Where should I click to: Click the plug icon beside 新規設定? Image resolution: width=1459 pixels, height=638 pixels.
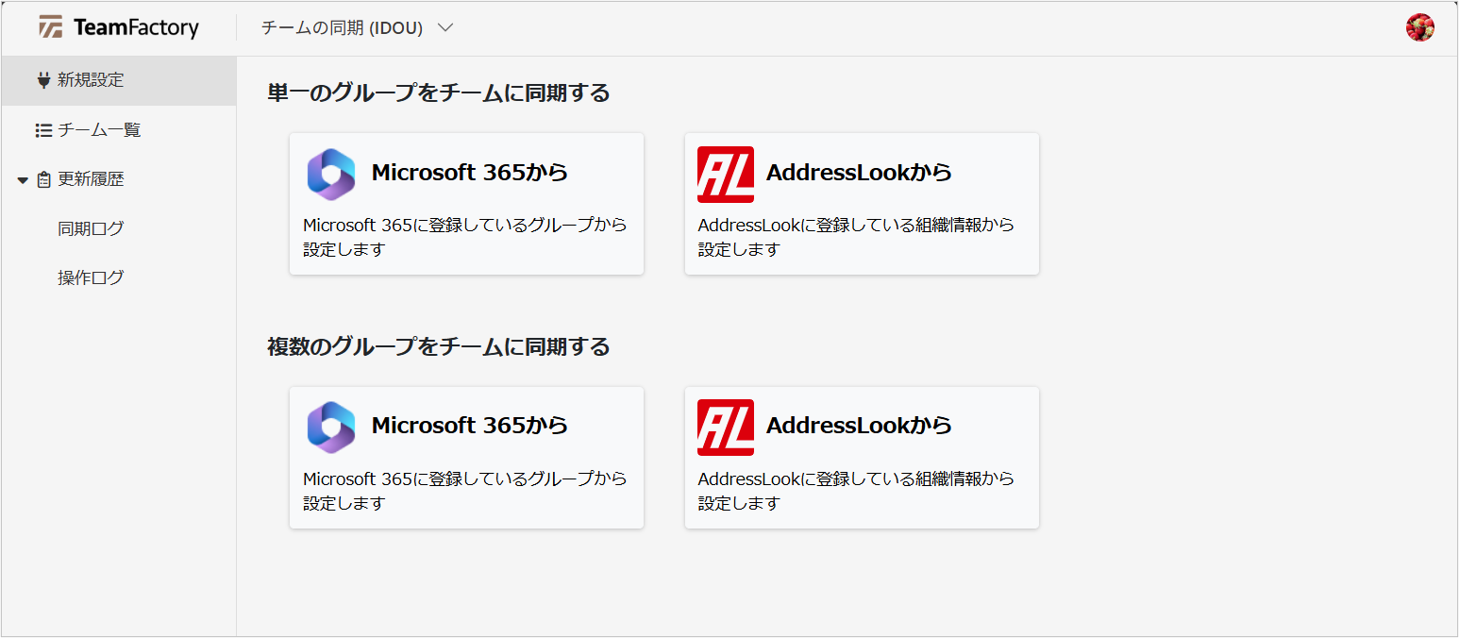[43, 80]
